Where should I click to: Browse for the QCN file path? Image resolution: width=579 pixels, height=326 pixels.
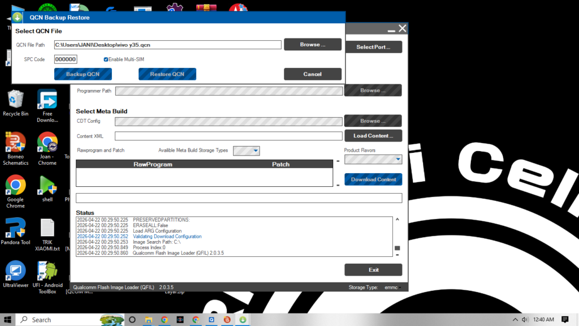pos(313,44)
